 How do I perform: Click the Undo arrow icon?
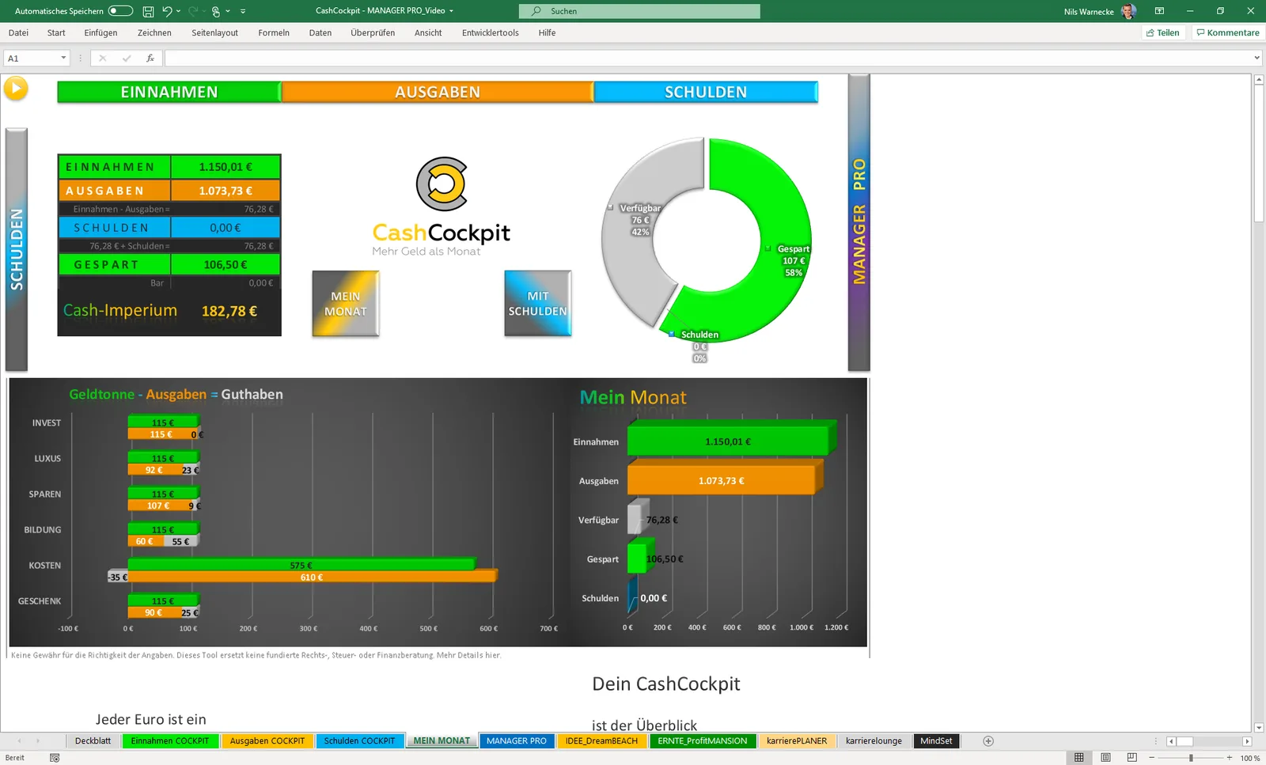(x=167, y=11)
